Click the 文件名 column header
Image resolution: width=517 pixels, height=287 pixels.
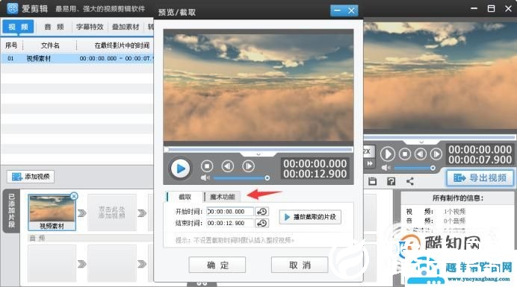pos(50,45)
